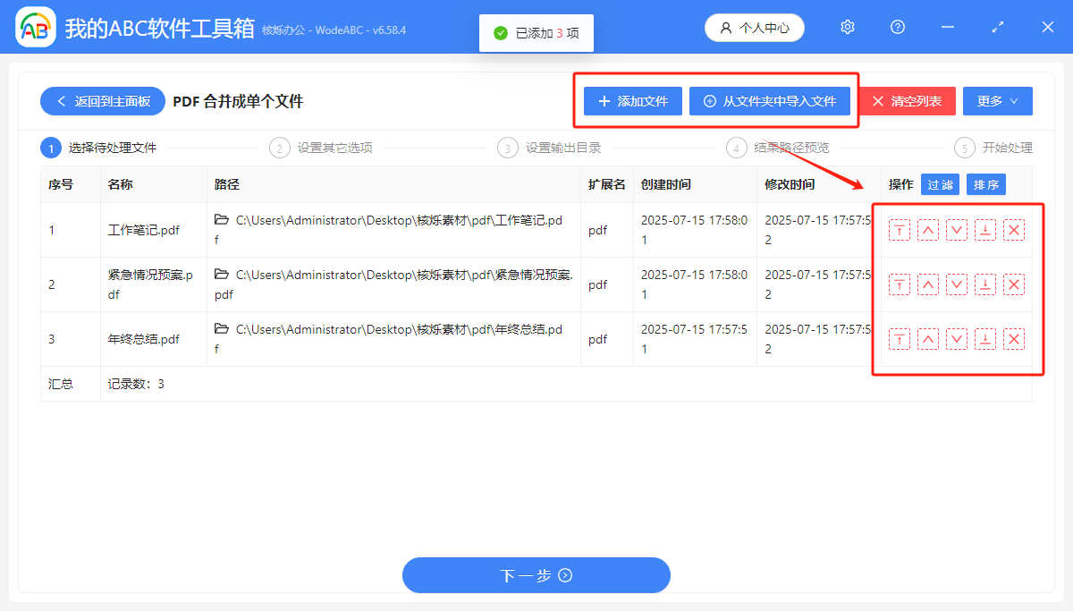
Task: Open the 过滤 filter option
Action: pos(940,184)
